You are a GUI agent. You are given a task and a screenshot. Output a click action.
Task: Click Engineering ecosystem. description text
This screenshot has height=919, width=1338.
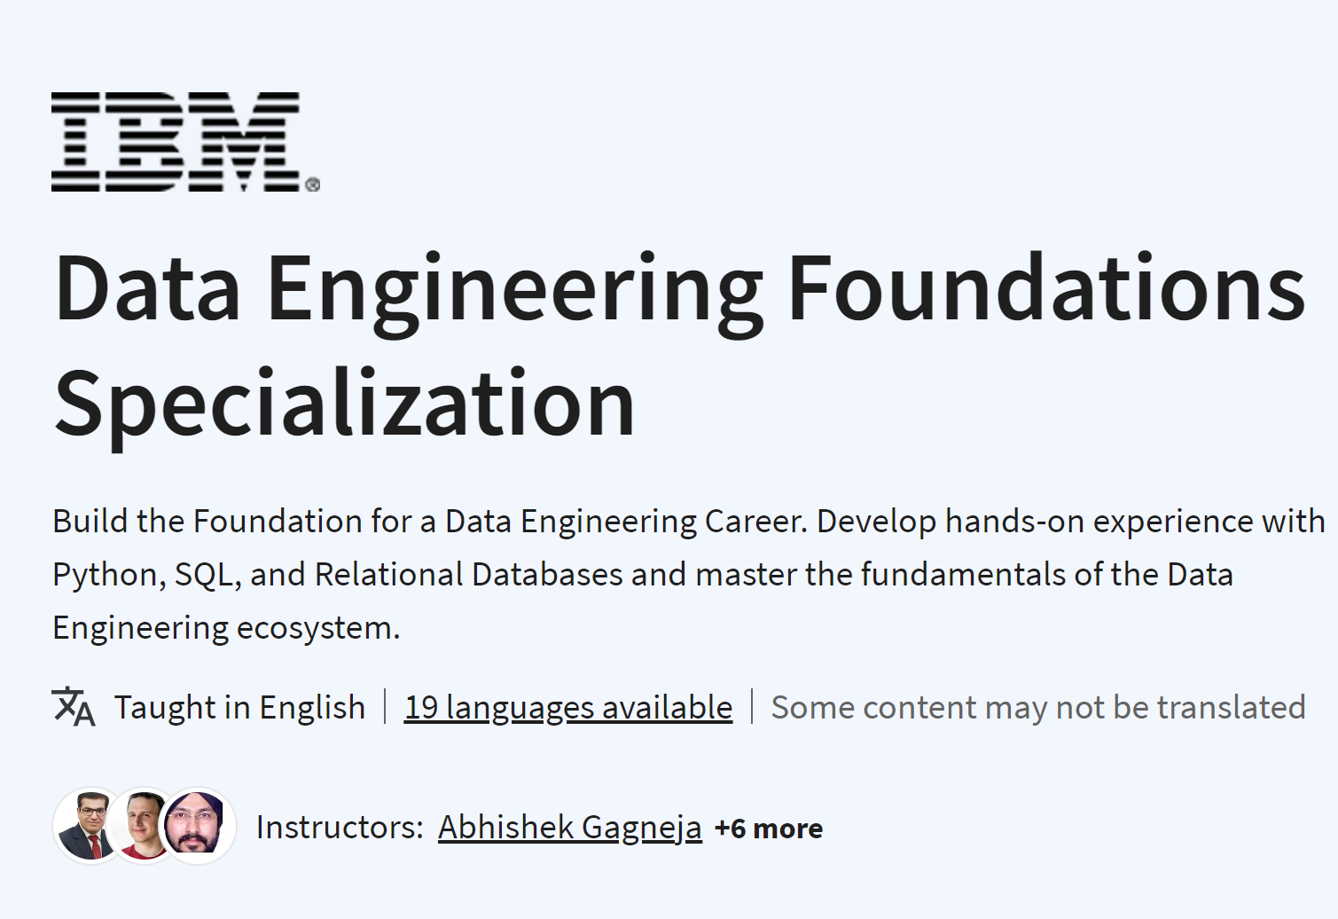[x=226, y=628]
